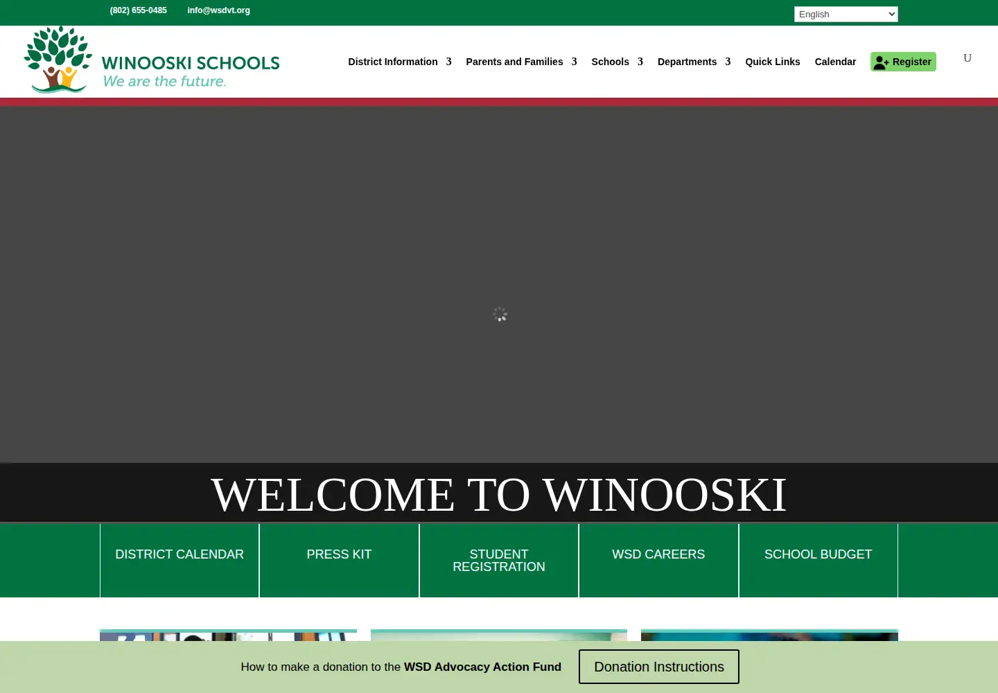Click the add-user icon on Register

click(881, 62)
